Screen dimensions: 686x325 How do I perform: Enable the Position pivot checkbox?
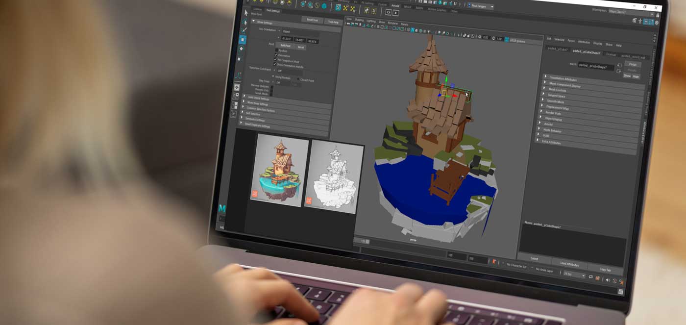point(276,50)
